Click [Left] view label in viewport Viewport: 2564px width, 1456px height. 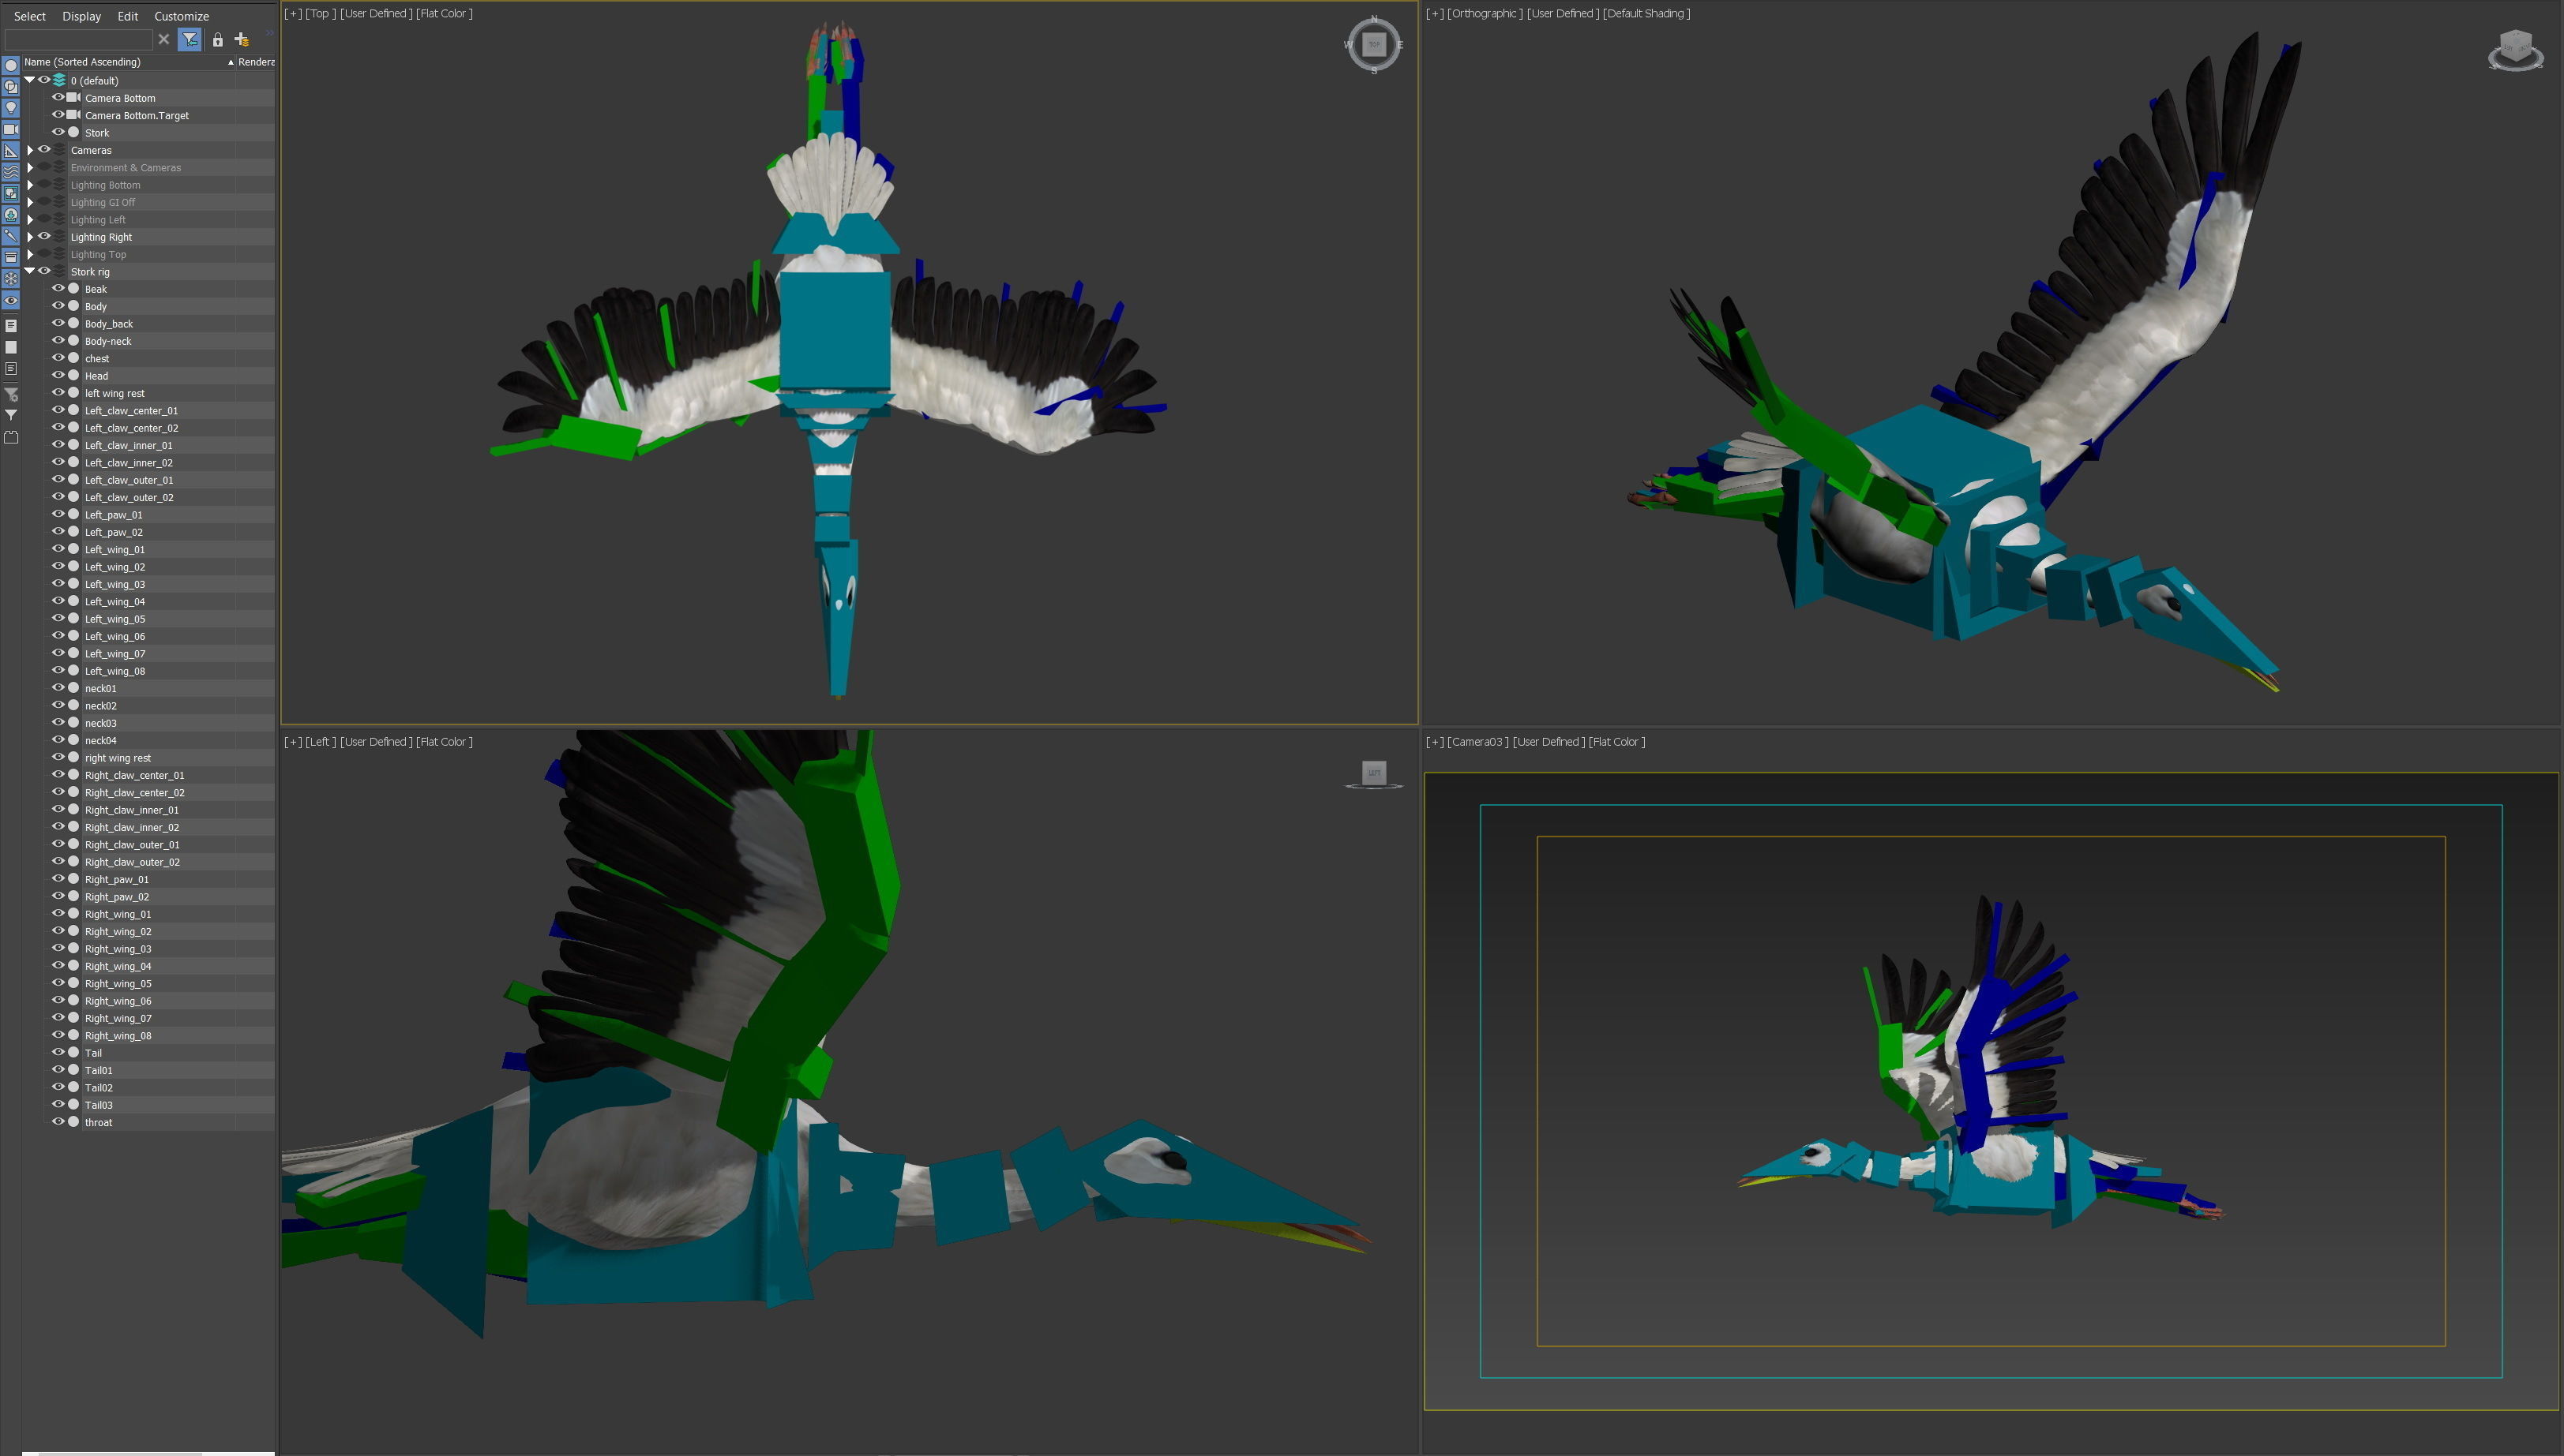click(320, 741)
